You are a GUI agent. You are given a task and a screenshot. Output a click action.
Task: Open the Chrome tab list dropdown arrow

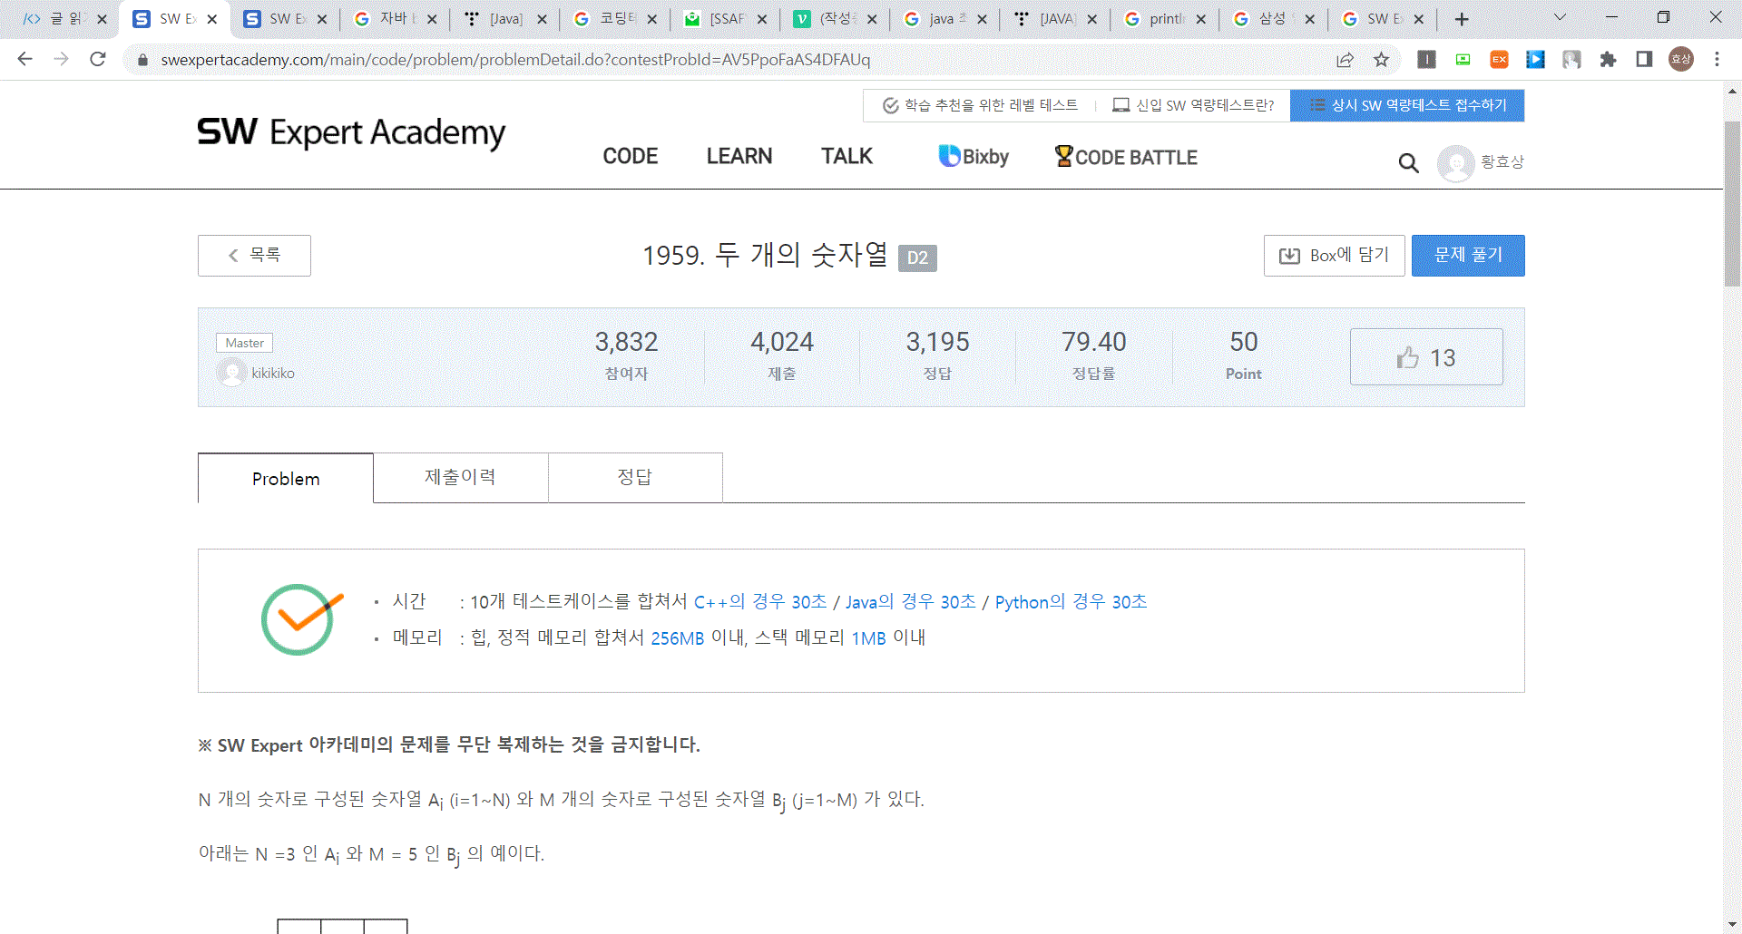click(1558, 18)
